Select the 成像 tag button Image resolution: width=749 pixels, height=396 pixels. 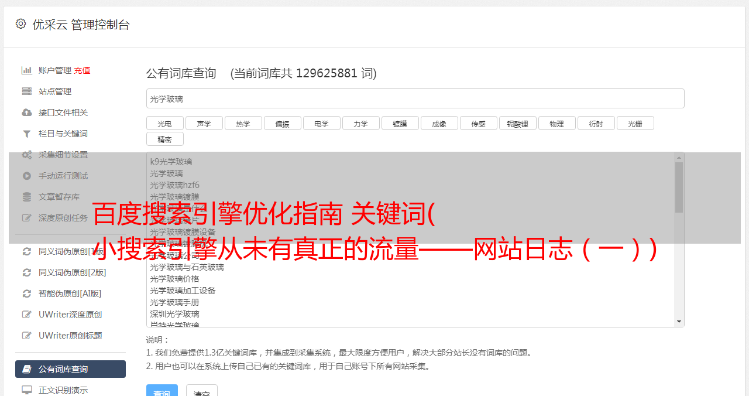439,123
